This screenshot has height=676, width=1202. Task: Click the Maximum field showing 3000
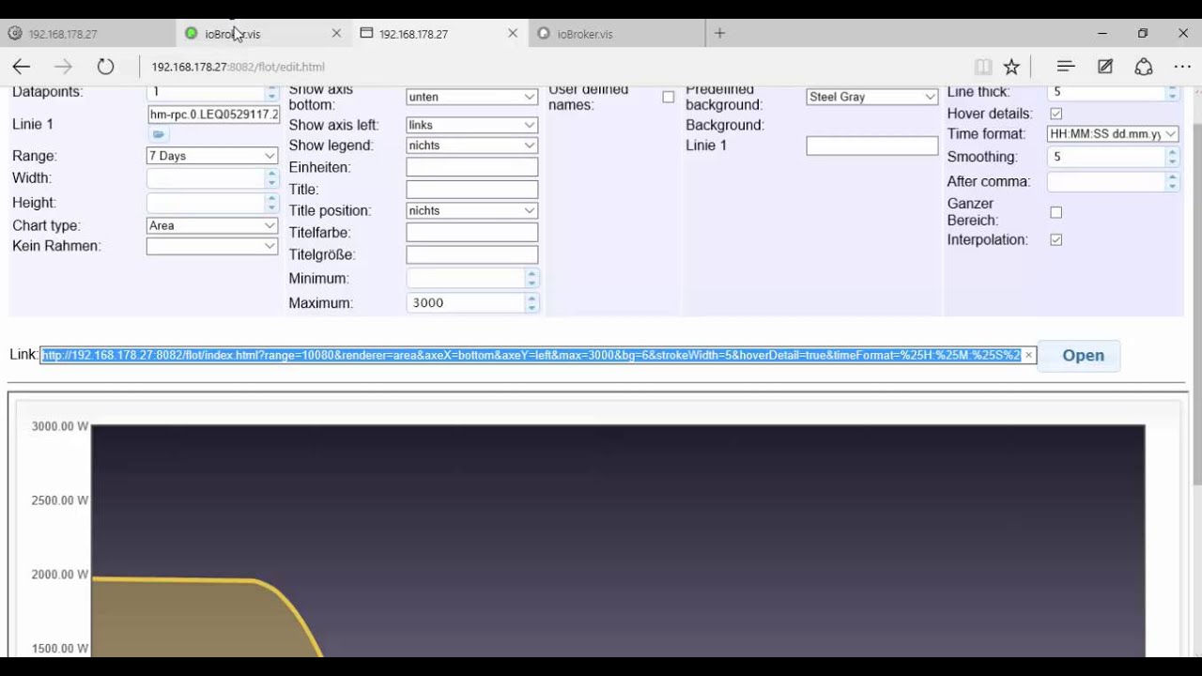(x=465, y=303)
